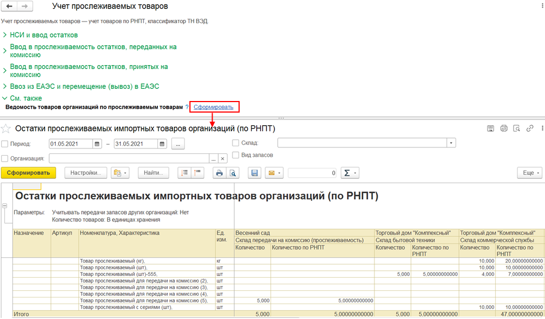Open print preview with magnifier icon
This screenshot has width=545, height=319.
click(x=233, y=173)
